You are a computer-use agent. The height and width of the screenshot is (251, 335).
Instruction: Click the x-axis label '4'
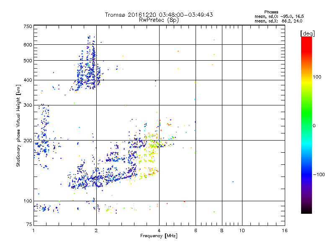(x=159, y=231)
